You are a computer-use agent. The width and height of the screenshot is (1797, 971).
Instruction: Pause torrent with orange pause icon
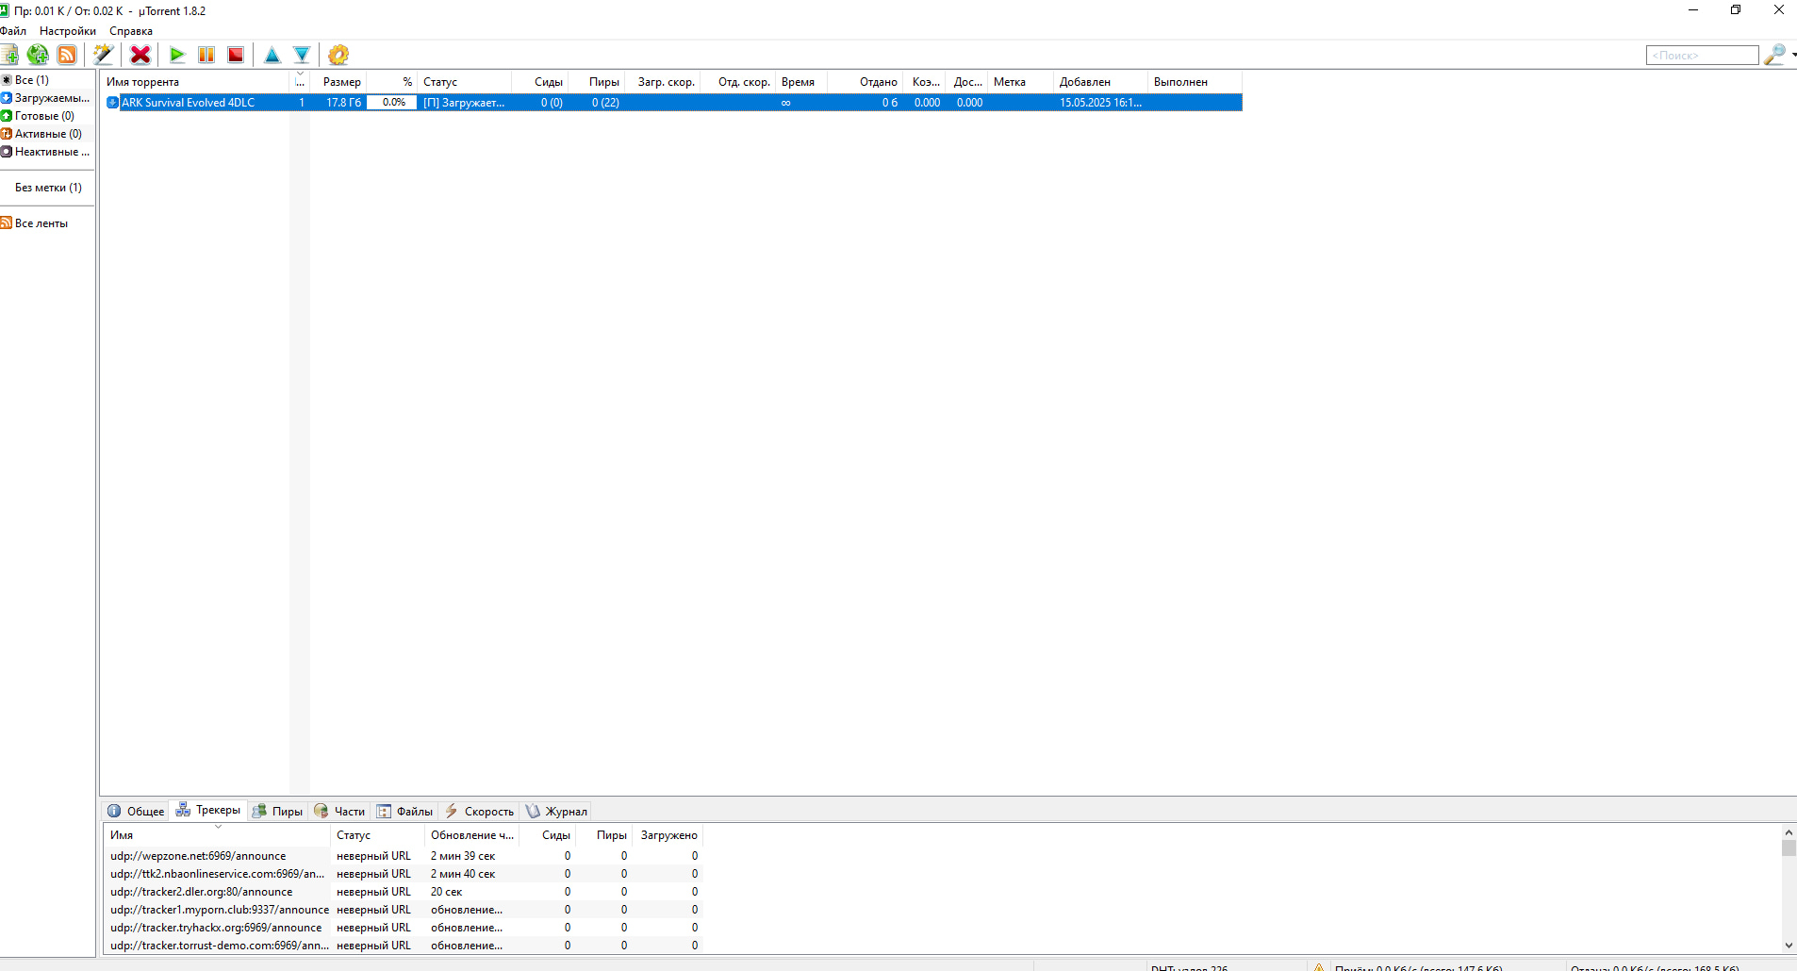pyautogui.click(x=206, y=55)
